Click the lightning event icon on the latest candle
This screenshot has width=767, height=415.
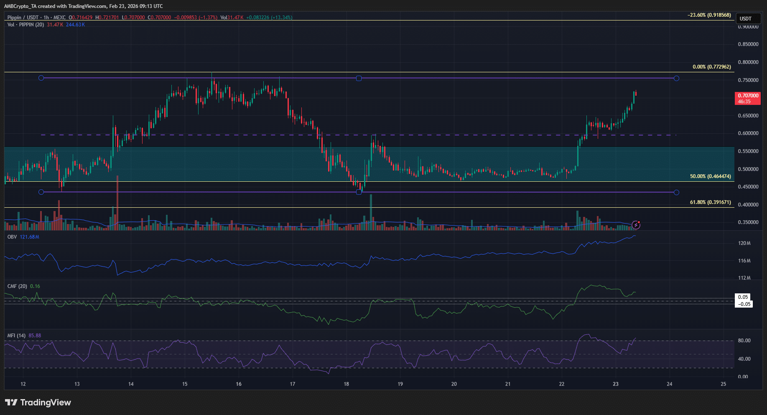coord(636,226)
